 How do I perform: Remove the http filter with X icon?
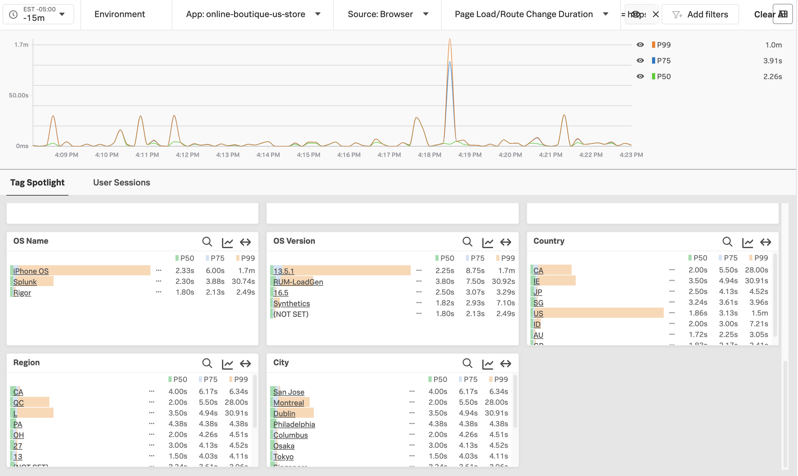(x=655, y=14)
